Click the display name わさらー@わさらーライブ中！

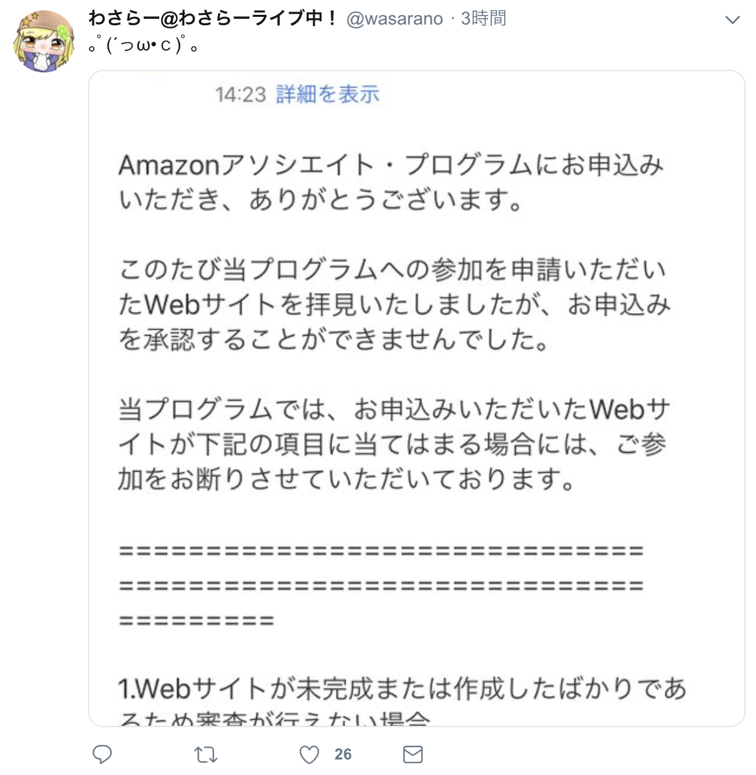[212, 18]
